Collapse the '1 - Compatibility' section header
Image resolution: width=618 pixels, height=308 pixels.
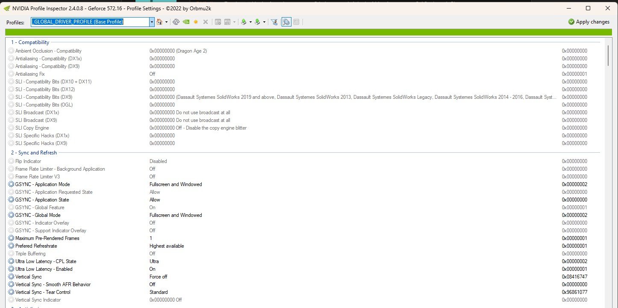point(30,42)
